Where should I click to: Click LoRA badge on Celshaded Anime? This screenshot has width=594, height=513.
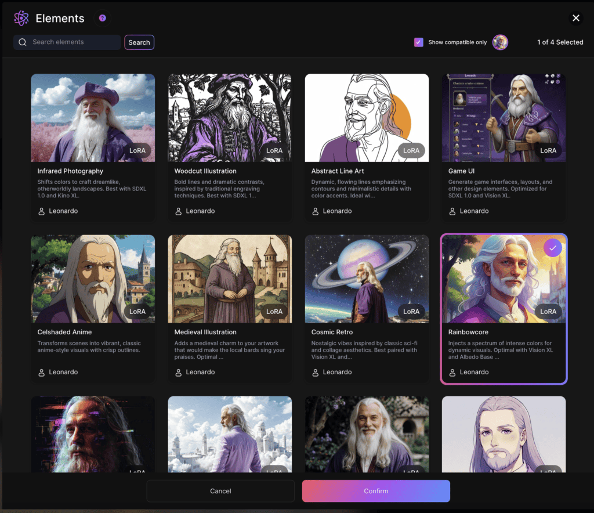pos(137,312)
